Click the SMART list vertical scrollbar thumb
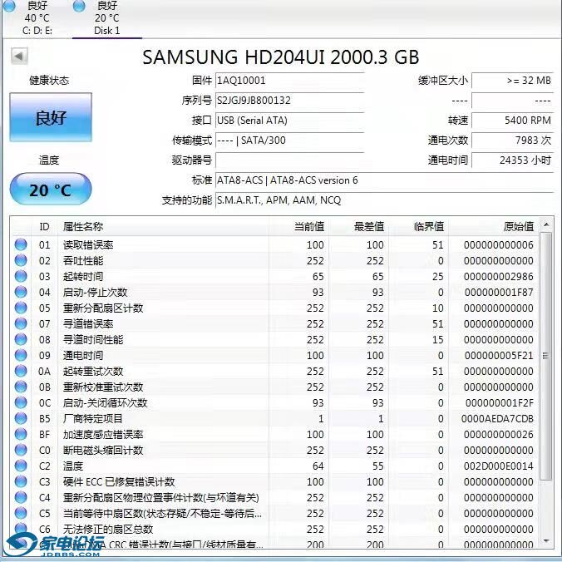 (x=546, y=356)
